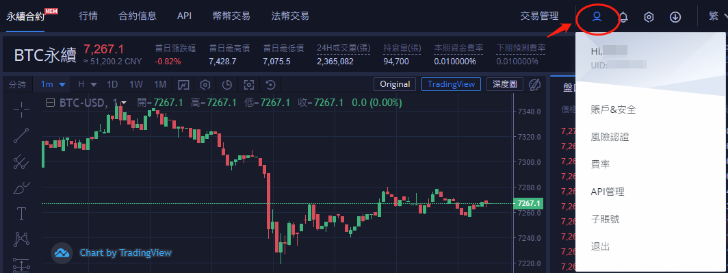Screen dimensions: 728x273
Task: Expand the H hourly interval dropdown
Action: click(88, 84)
